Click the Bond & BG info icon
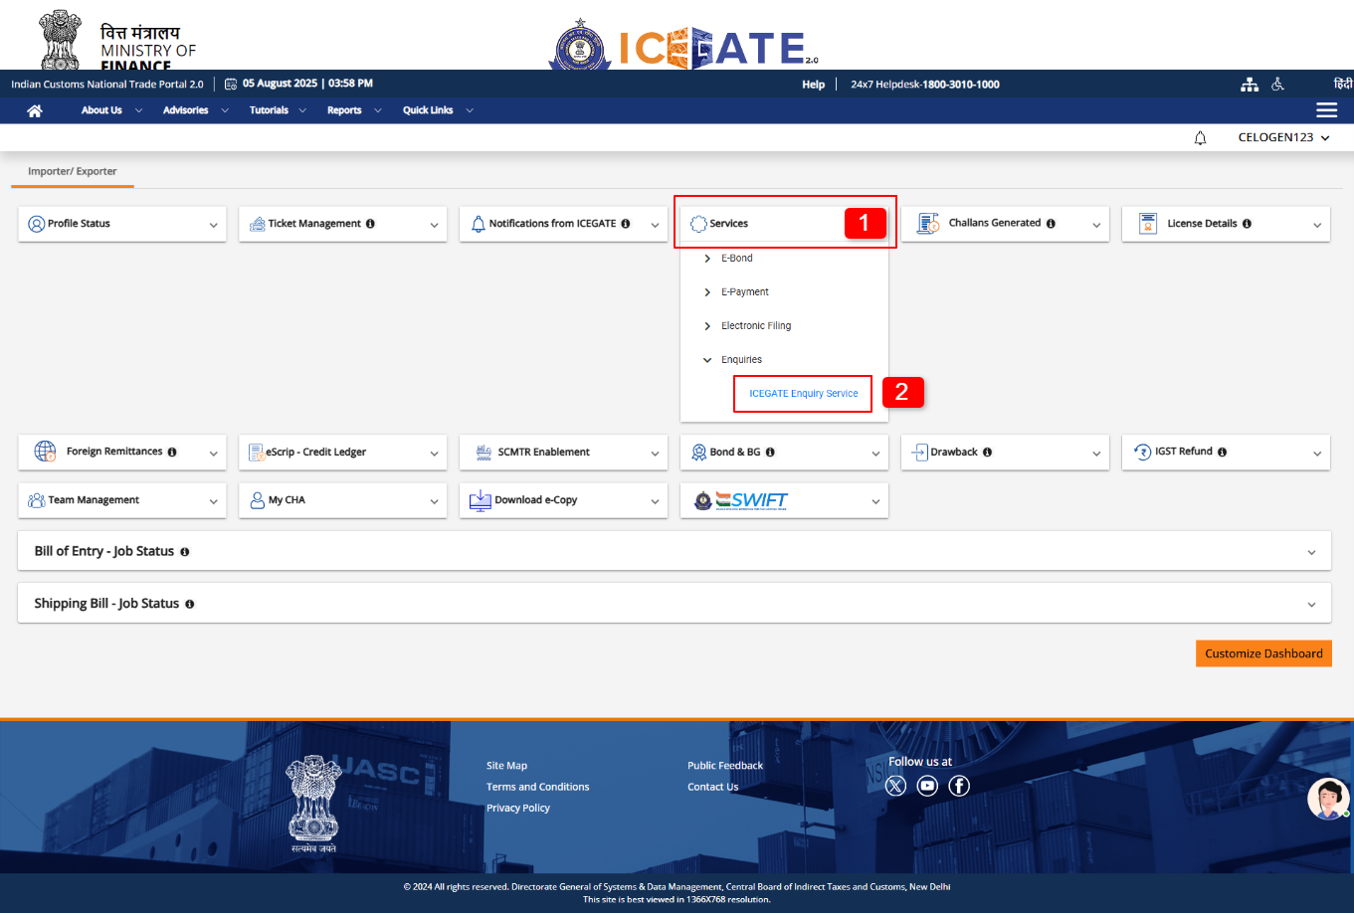 point(770,452)
